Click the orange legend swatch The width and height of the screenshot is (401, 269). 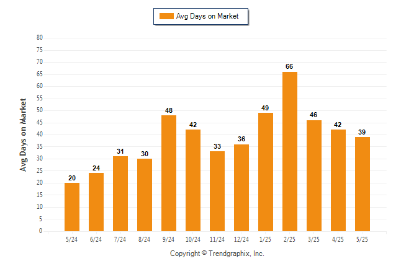tap(166, 16)
